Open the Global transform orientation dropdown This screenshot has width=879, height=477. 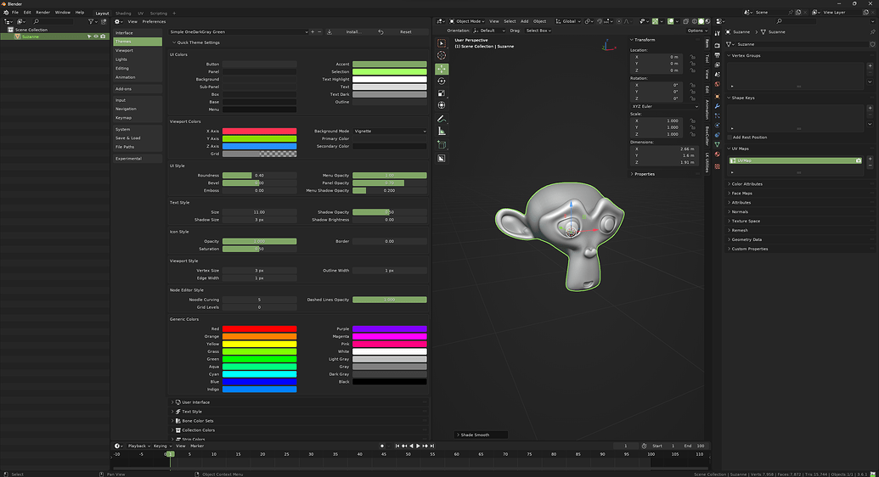(568, 21)
